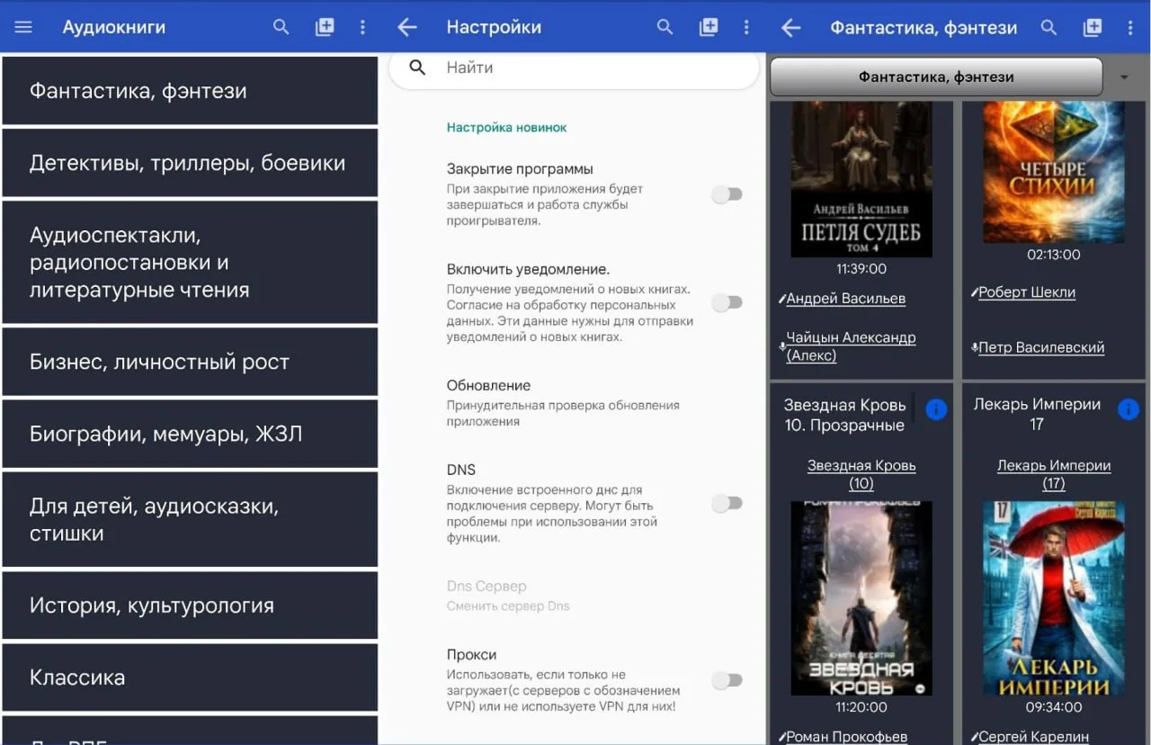Click the Найти search field in settings
This screenshot has height=745, width=1151.
pyautogui.click(x=574, y=68)
